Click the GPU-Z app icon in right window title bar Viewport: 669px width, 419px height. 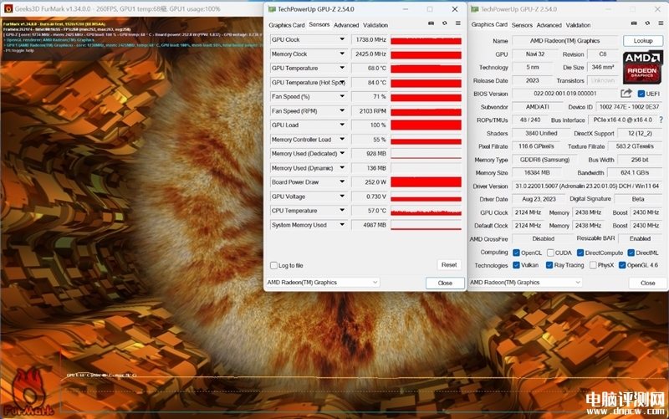pos(474,9)
